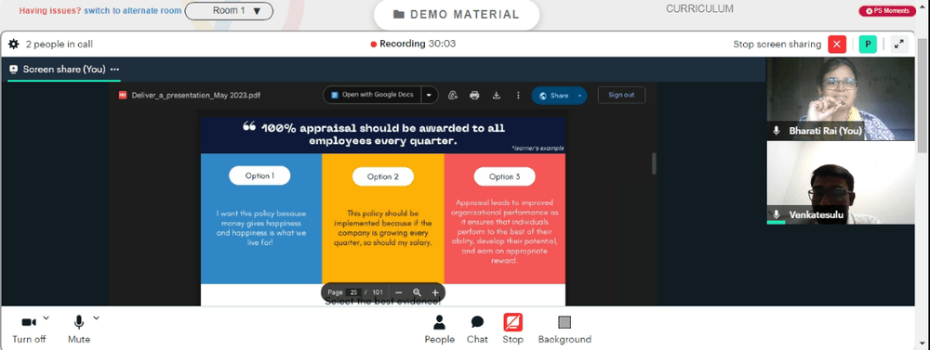Stop screen share from bottom bar
The width and height of the screenshot is (930, 350).
point(513,330)
